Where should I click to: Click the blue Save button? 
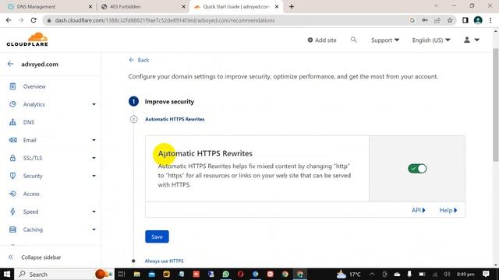[157, 236]
